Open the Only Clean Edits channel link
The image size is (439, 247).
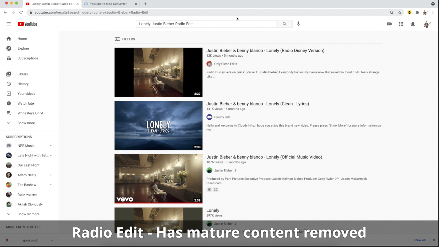point(225,64)
